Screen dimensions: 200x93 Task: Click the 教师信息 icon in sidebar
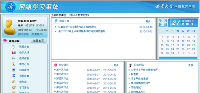13,58
